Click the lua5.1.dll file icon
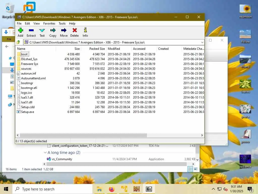 19,97
